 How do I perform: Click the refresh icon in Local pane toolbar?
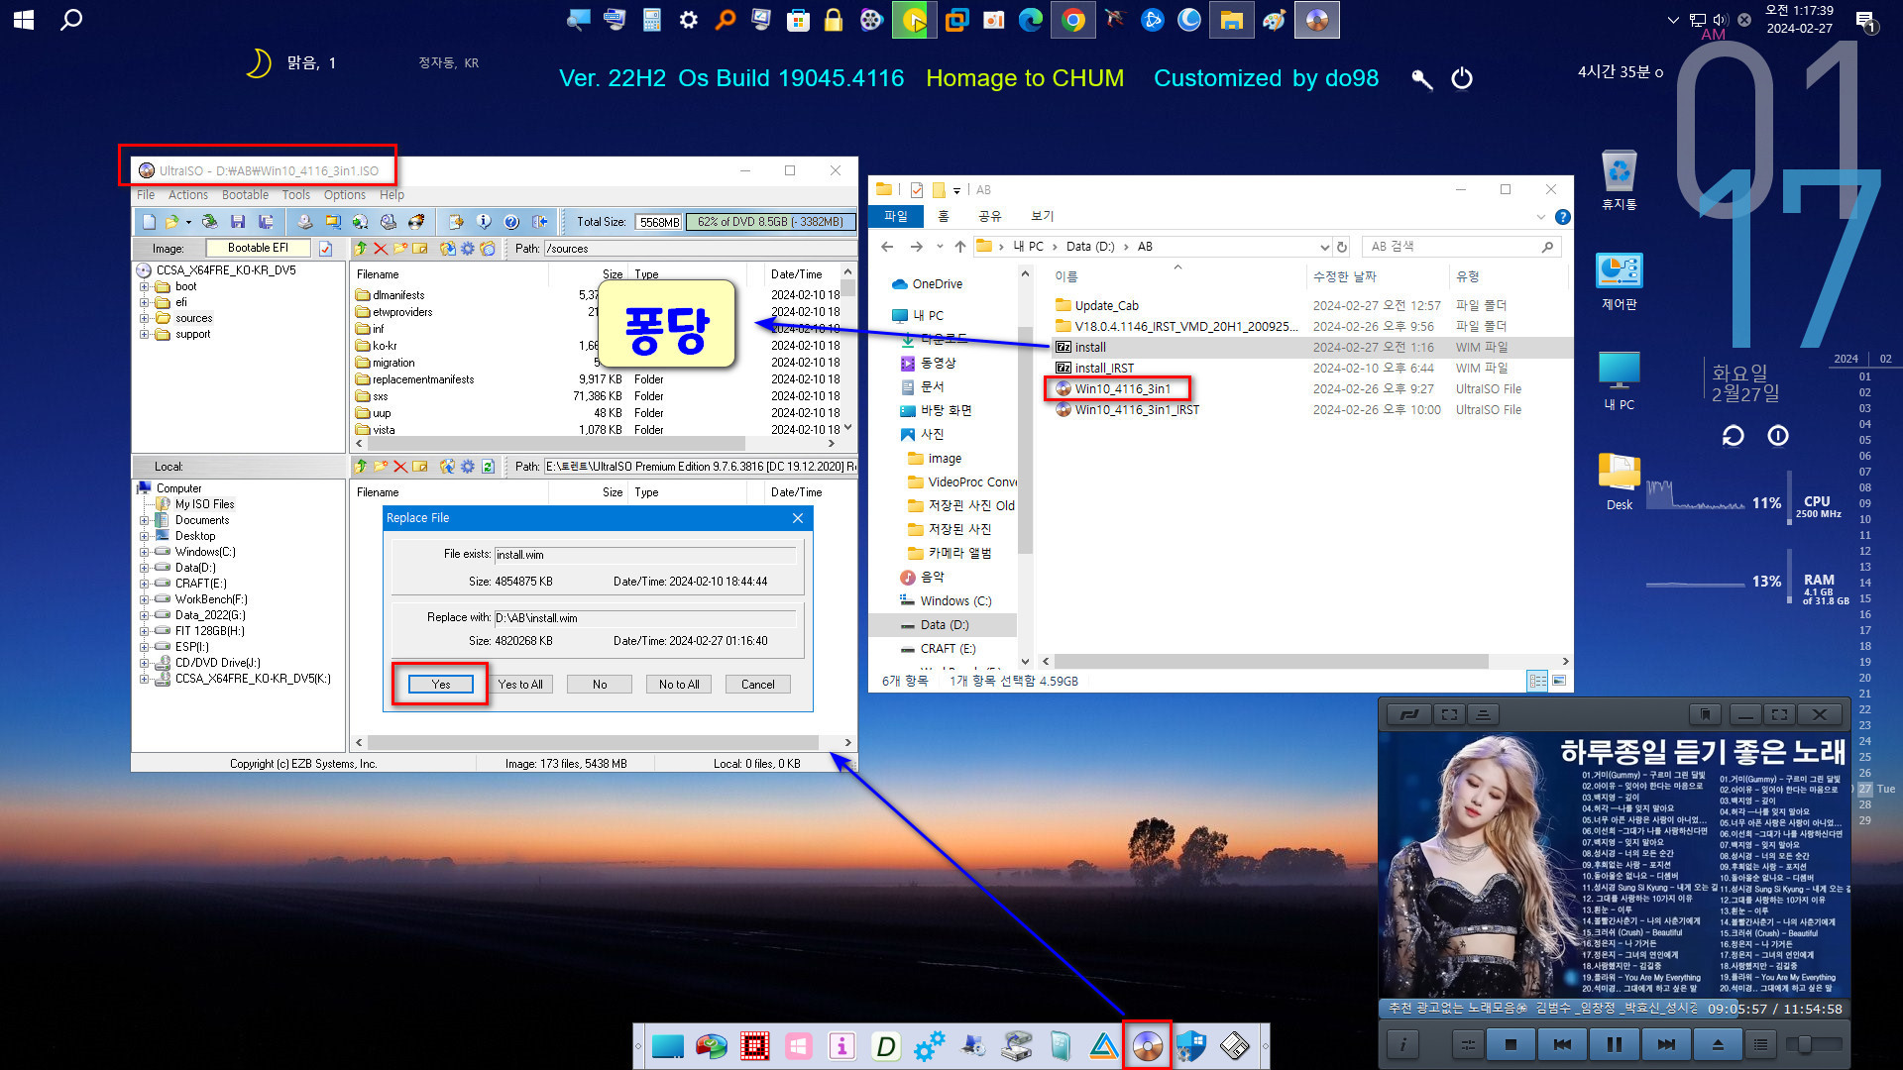[x=488, y=467]
